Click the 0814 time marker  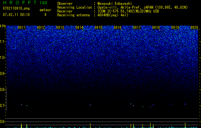tap(79, 28)
